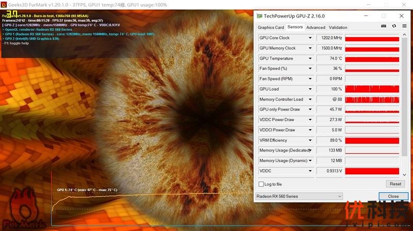Switch to the Advanced tab
The width and height of the screenshot is (413, 231).
[315, 27]
